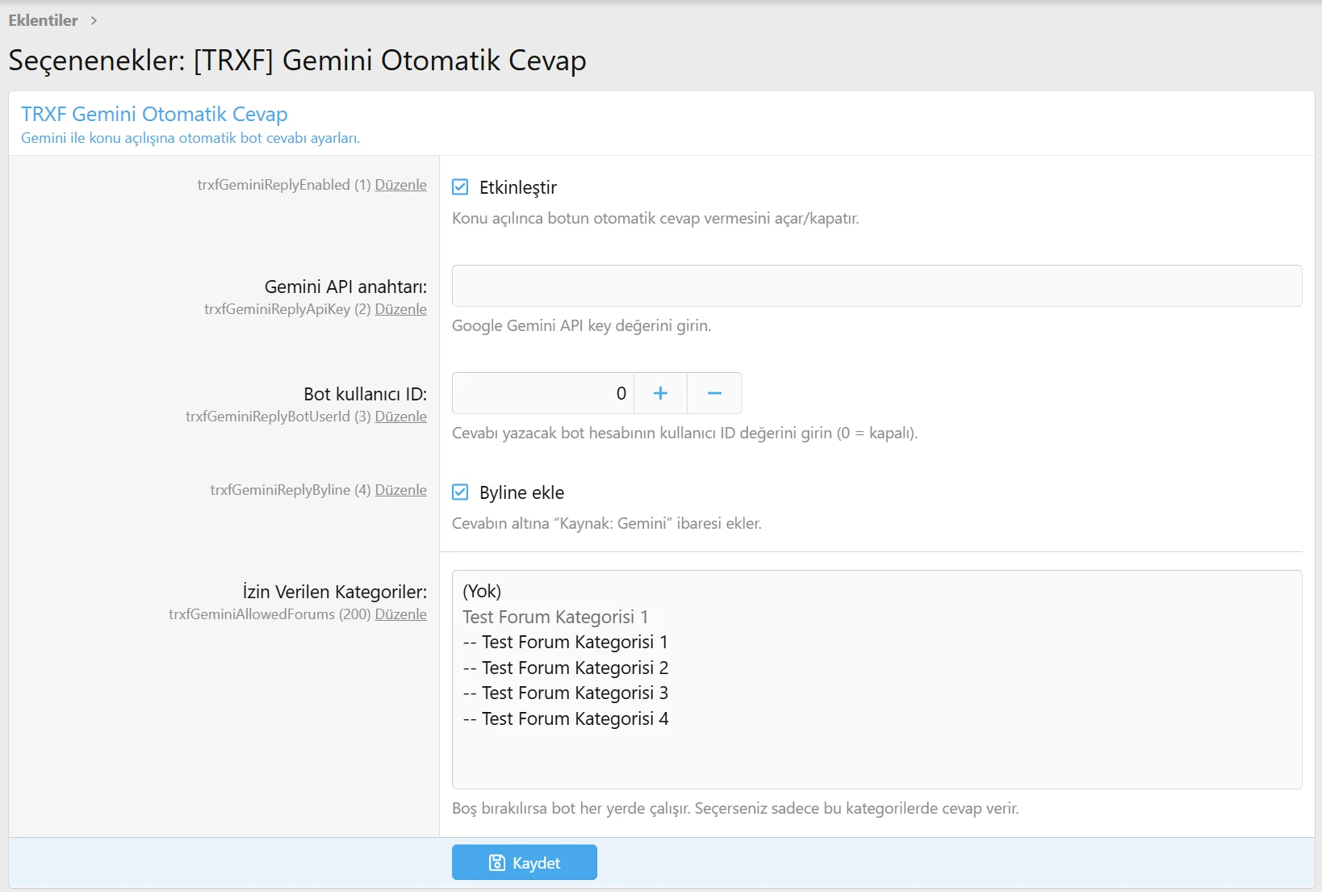Image resolution: width=1322 pixels, height=892 pixels.
Task: Toggle the Etkinleştir checkbox
Action: pyautogui.click(x=460, y=187)
